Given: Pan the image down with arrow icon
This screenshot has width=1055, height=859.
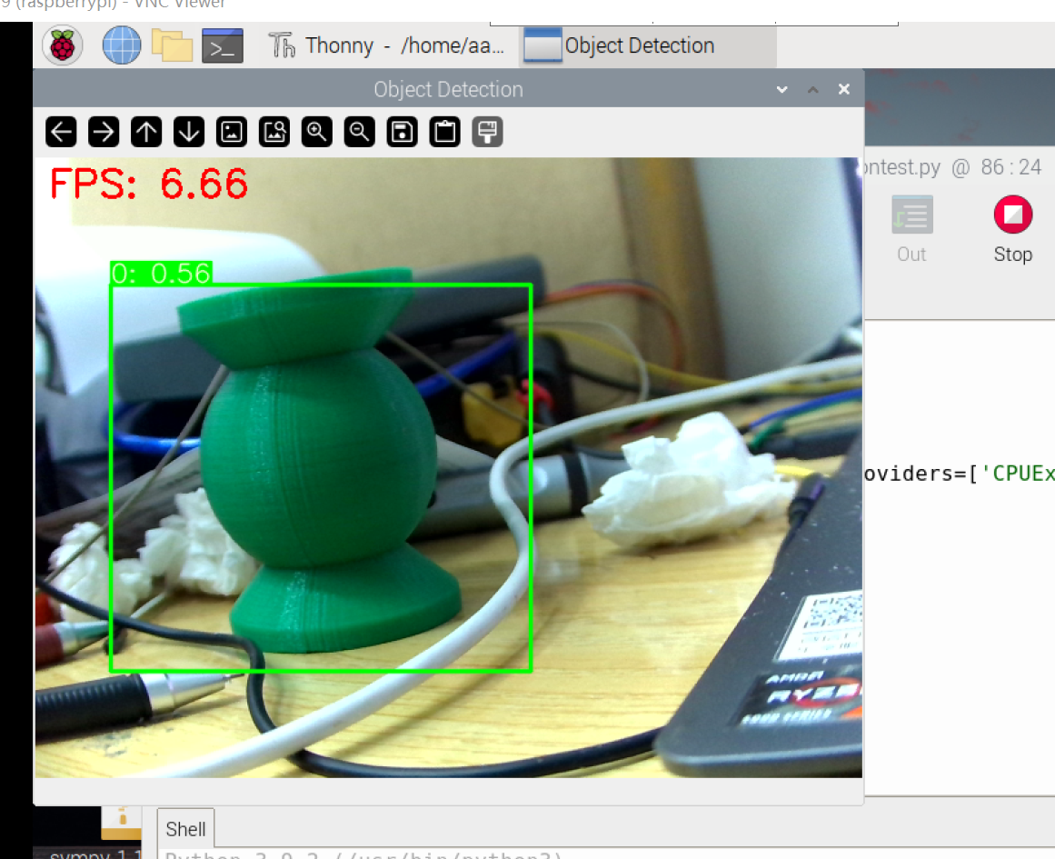Looking at the screenshot, I should pyautogui.click(x=189, y=133).
